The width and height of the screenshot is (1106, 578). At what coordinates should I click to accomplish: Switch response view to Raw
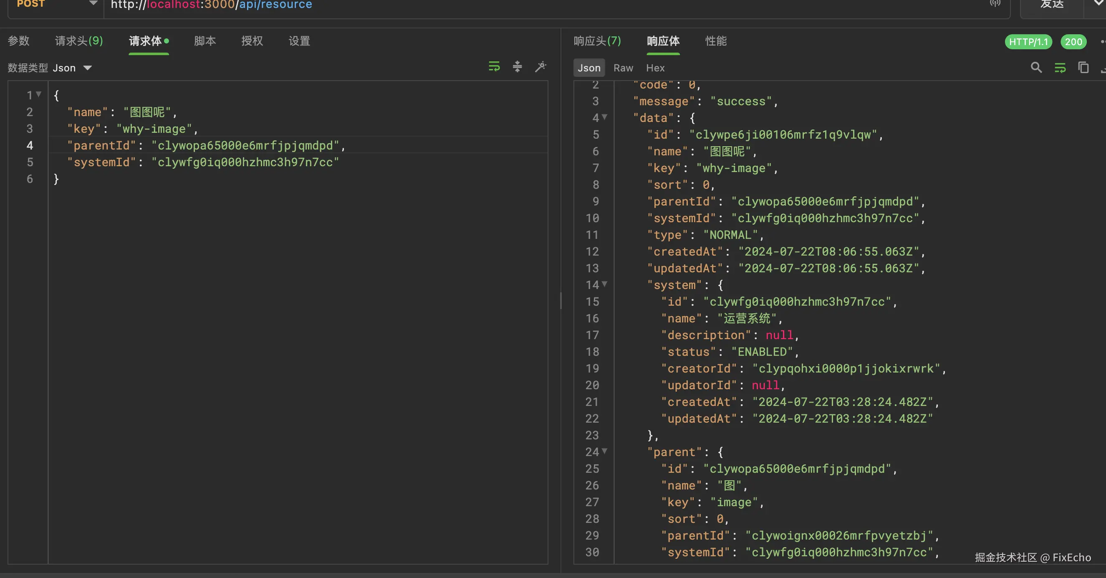point(623,68)
